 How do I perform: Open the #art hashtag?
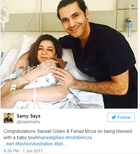click(10, 144)
